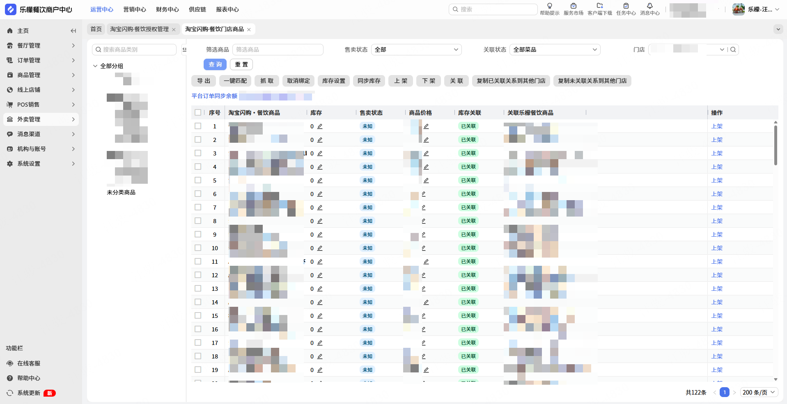
Task: Edit stock pencil icon in row 1
Action: click(320, 126)
